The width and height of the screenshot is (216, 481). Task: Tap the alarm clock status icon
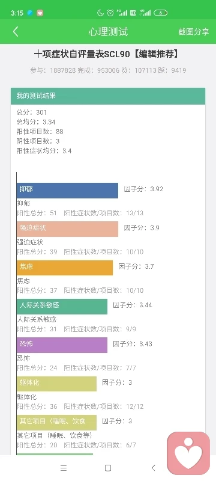tap(110, 13)
